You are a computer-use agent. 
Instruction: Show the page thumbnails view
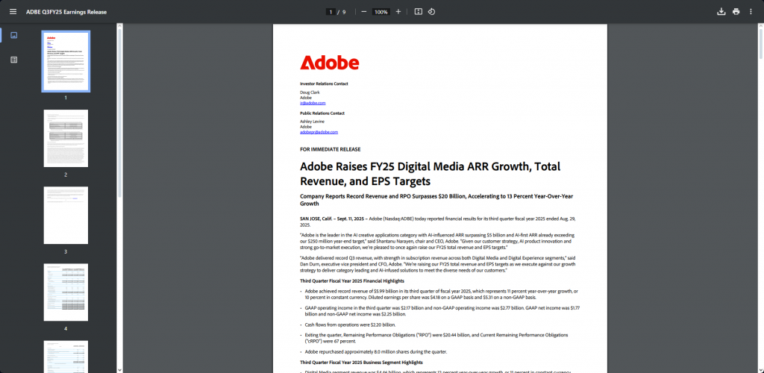pyautogui.click(x=14, y=35)
